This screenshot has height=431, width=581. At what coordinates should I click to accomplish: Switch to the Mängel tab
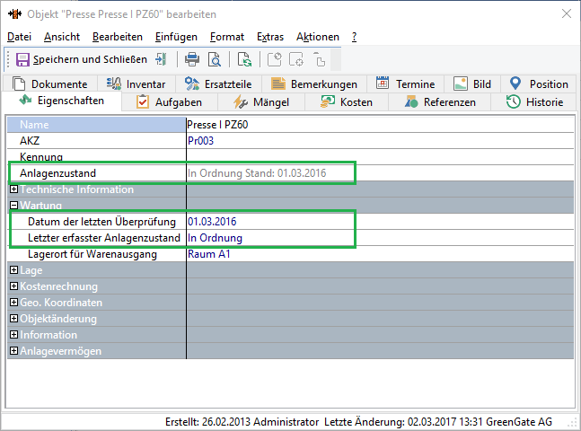coord(261,101)
